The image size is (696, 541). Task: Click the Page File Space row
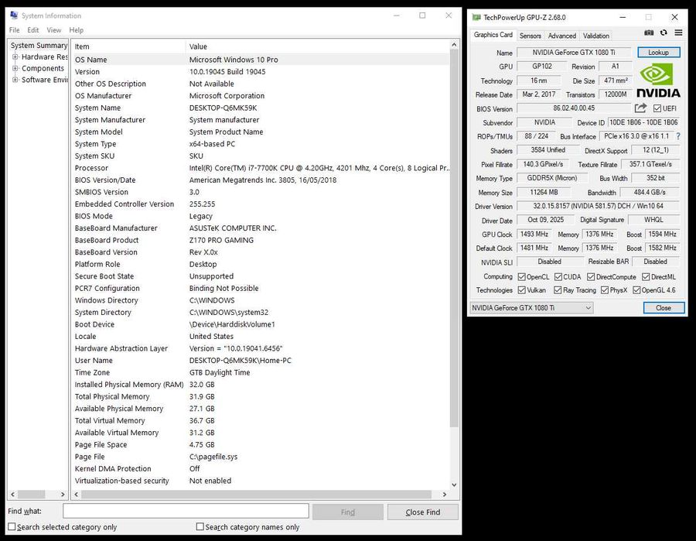[260, 444]
